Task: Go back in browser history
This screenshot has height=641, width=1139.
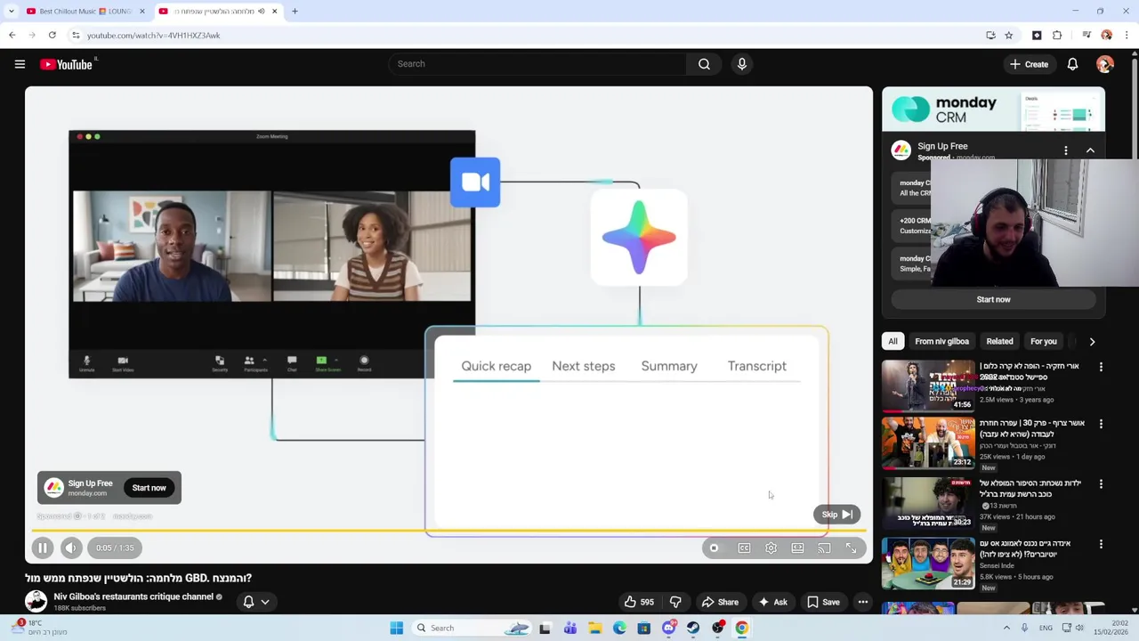Action: (12, 36)
